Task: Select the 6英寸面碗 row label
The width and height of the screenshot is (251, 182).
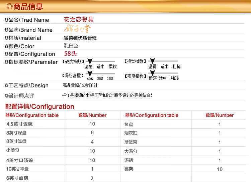Action: [17, 178]
